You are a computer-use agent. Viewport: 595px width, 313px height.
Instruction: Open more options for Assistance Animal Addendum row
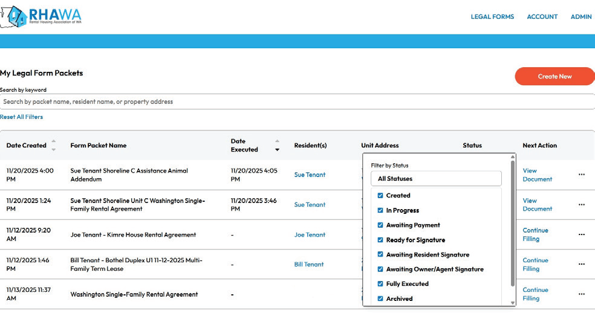coord(581,175)
